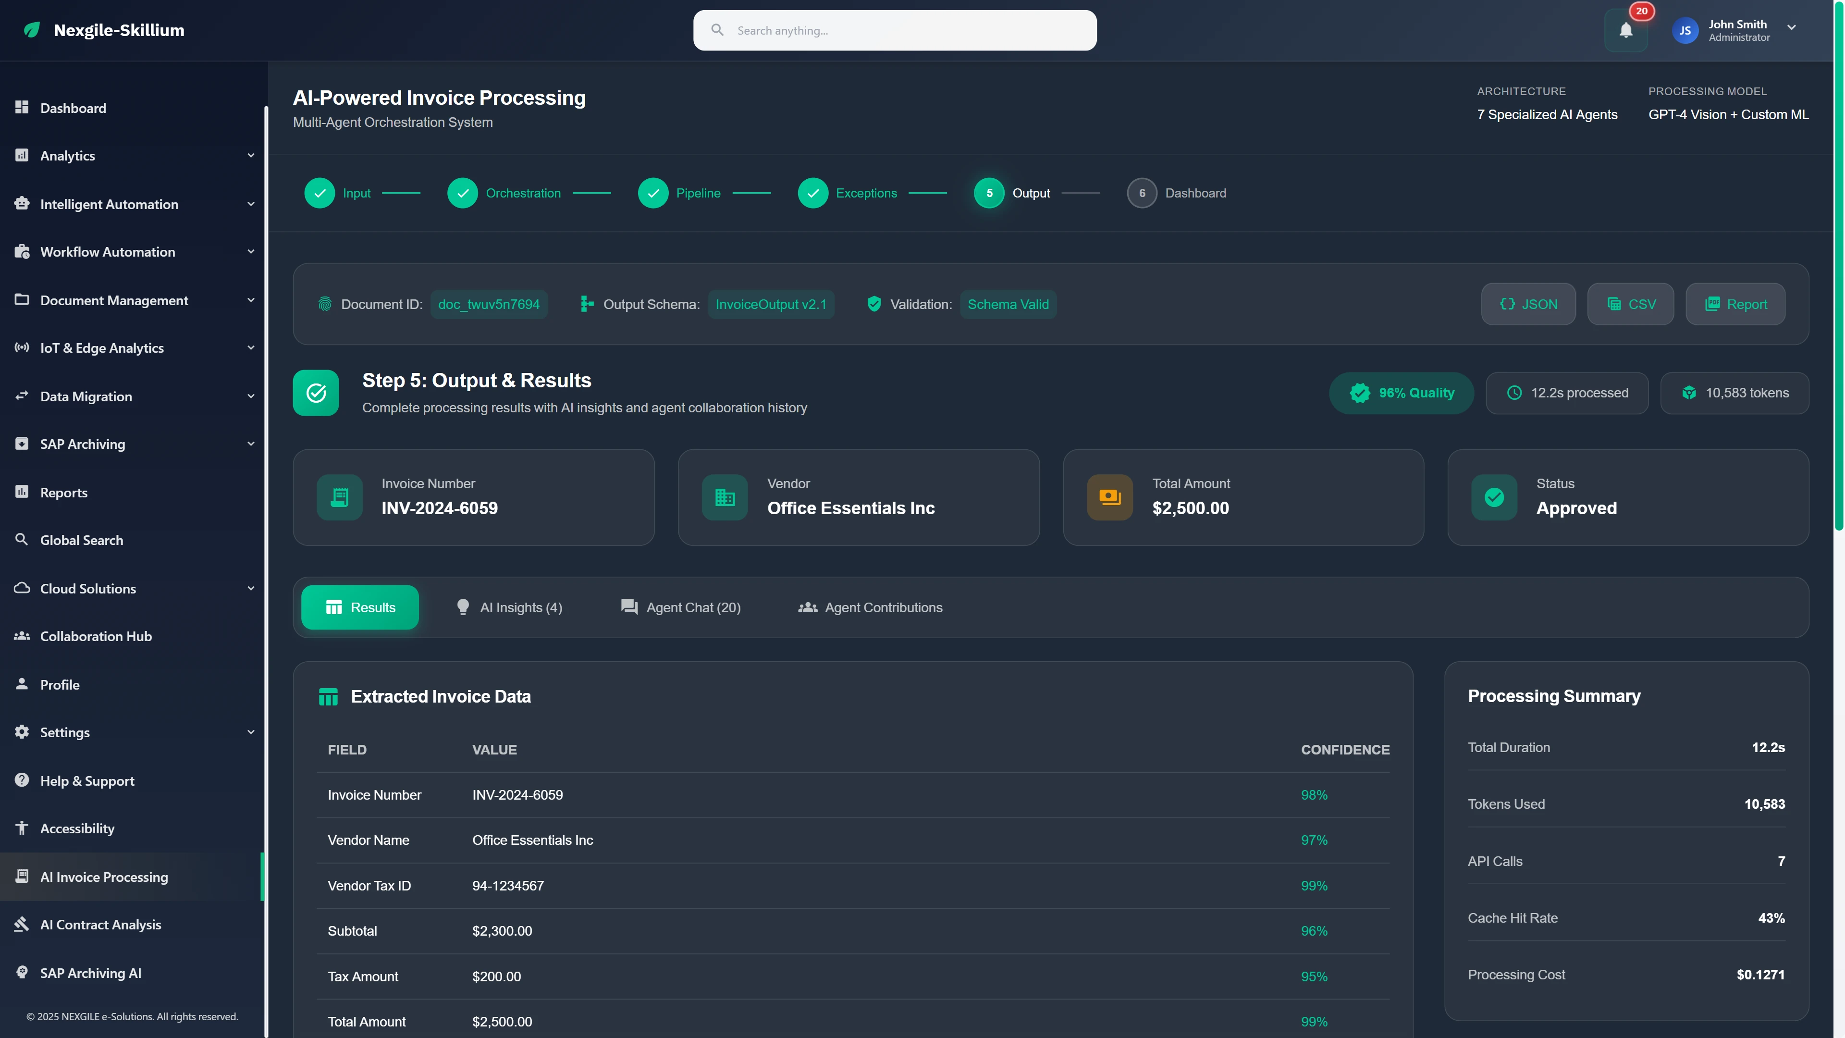Expand the Analytics sidebar section
The height and width of the screenshot is (1038, 1845).
[x=250, y=155]
